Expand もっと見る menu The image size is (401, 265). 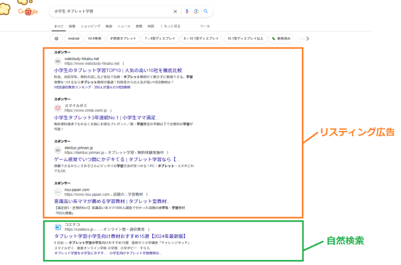[170, 26]
